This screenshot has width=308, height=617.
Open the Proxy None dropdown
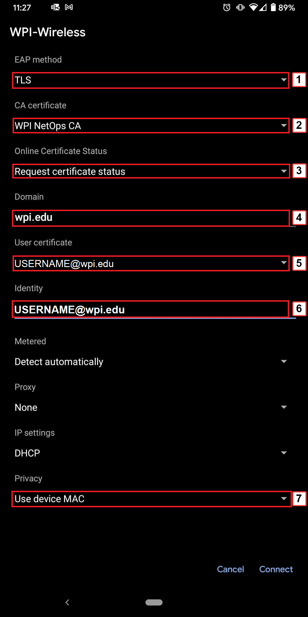coord(151,407)
